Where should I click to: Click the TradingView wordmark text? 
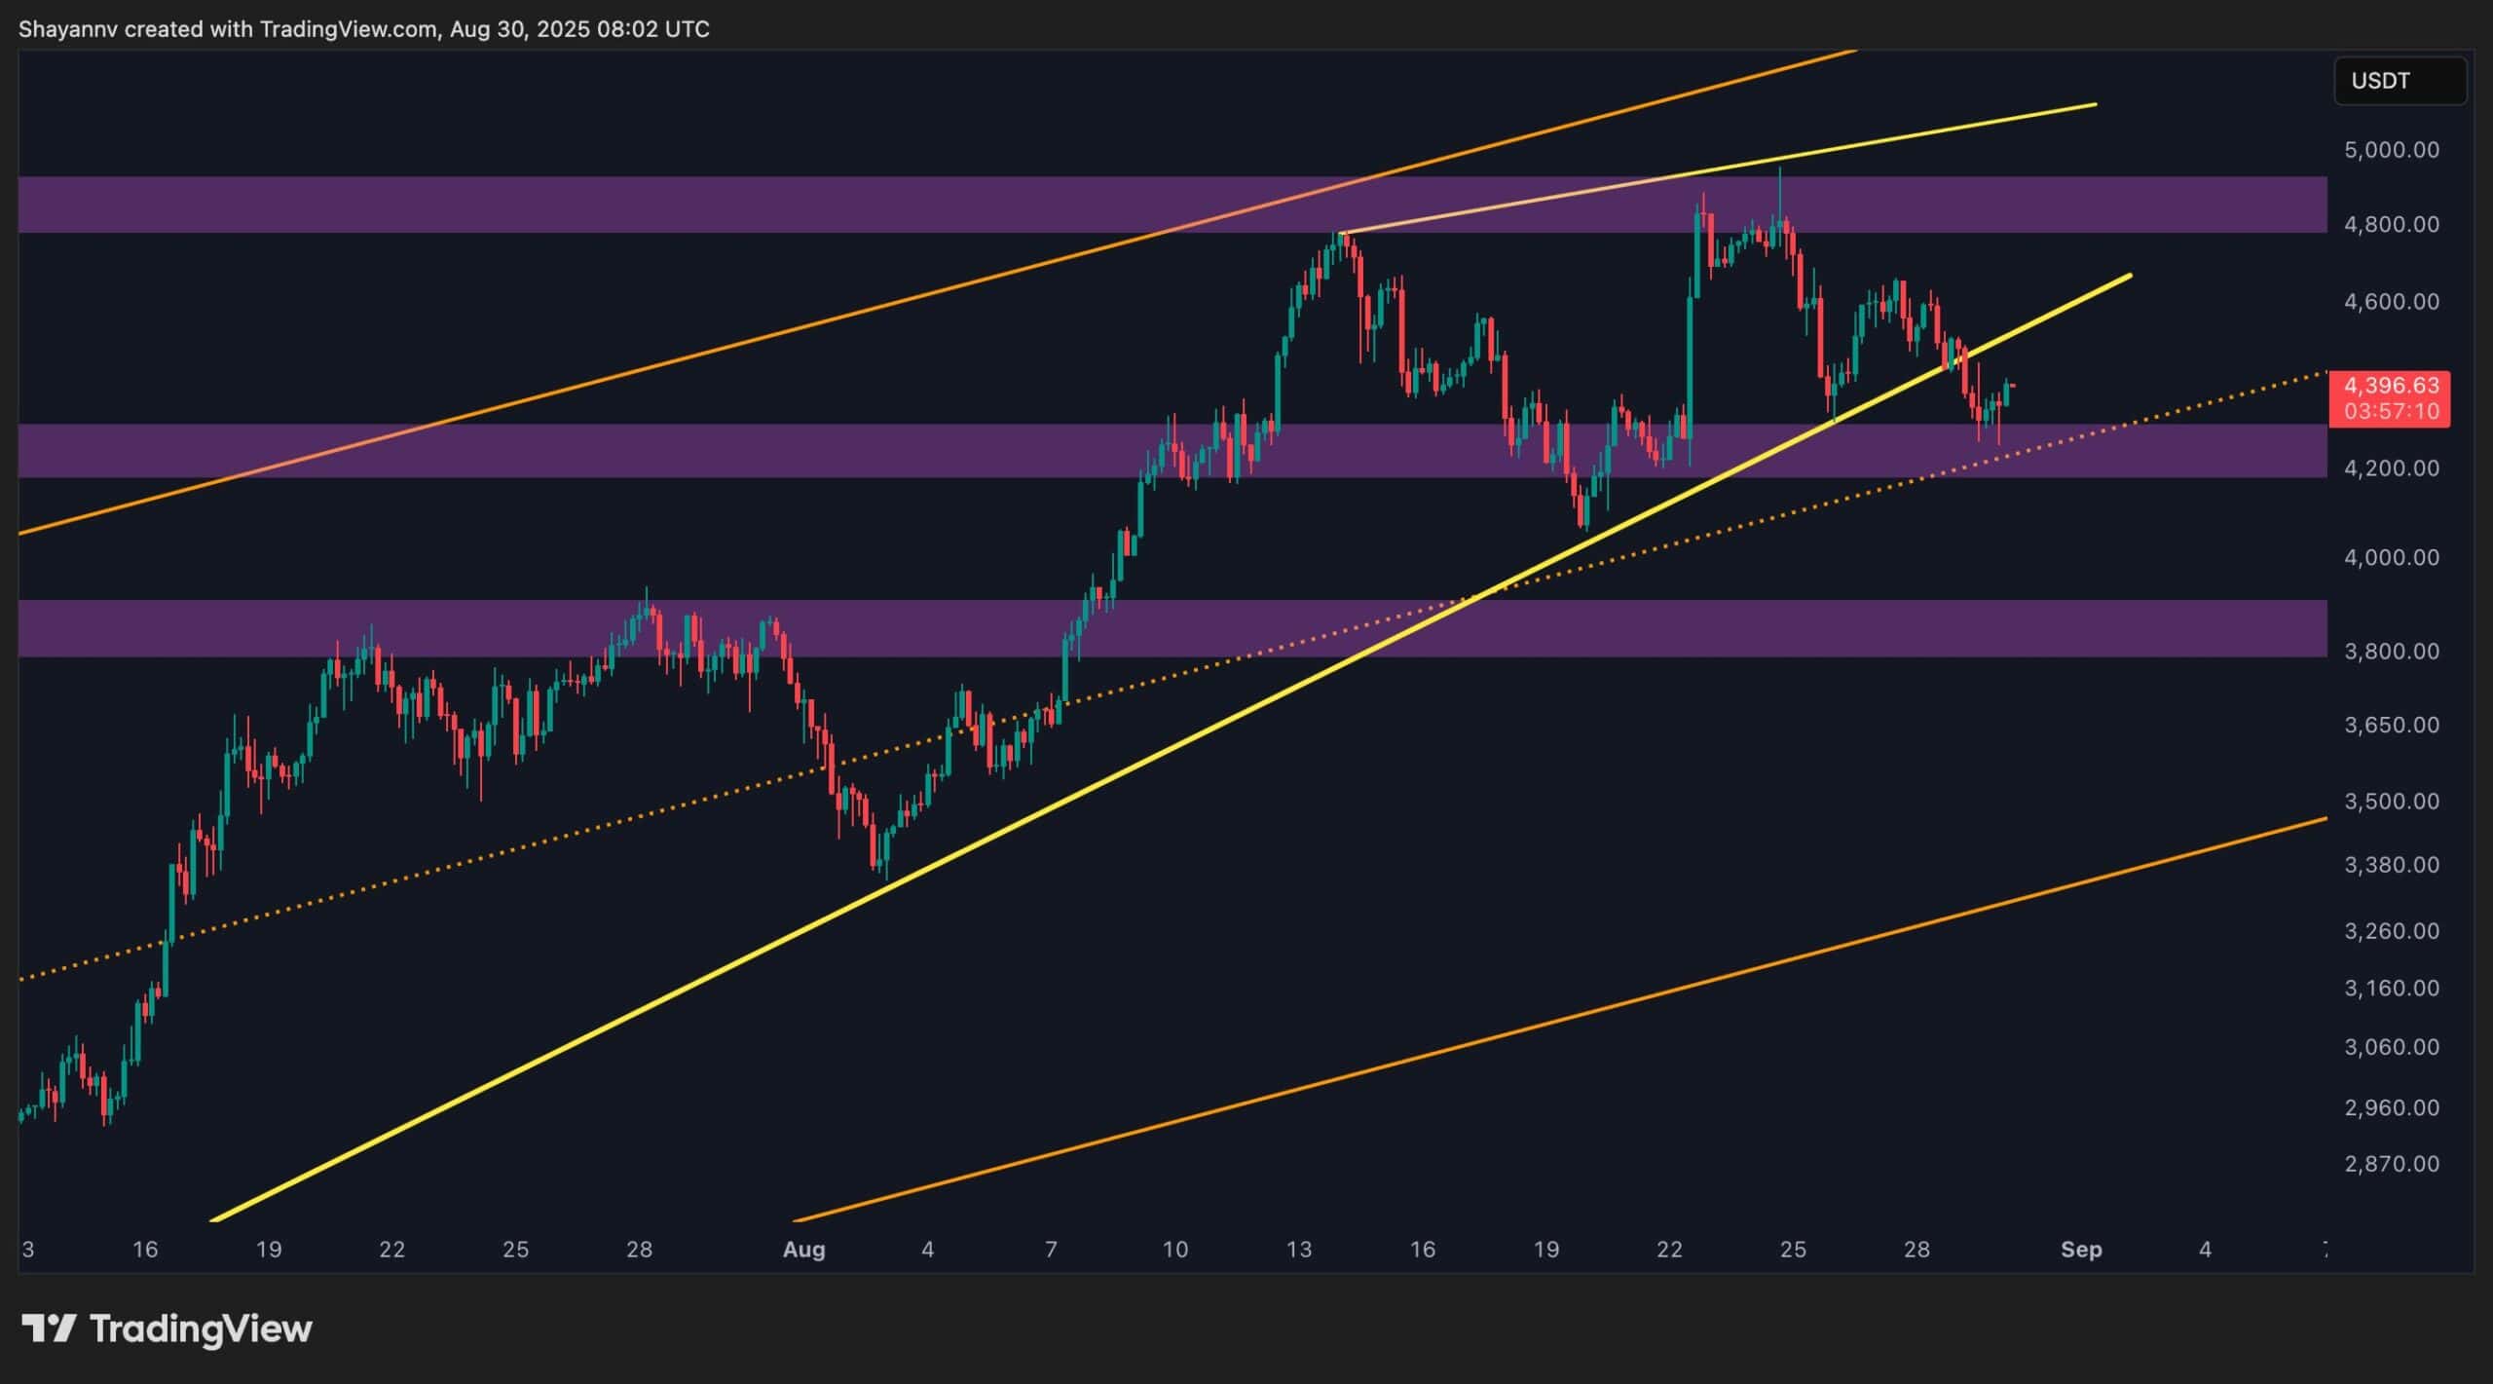click(x=201, y=1328)
